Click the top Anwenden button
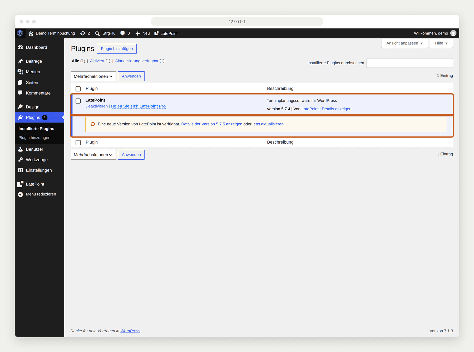Viewport: 474px width, 352px height. tap(131, 76)
